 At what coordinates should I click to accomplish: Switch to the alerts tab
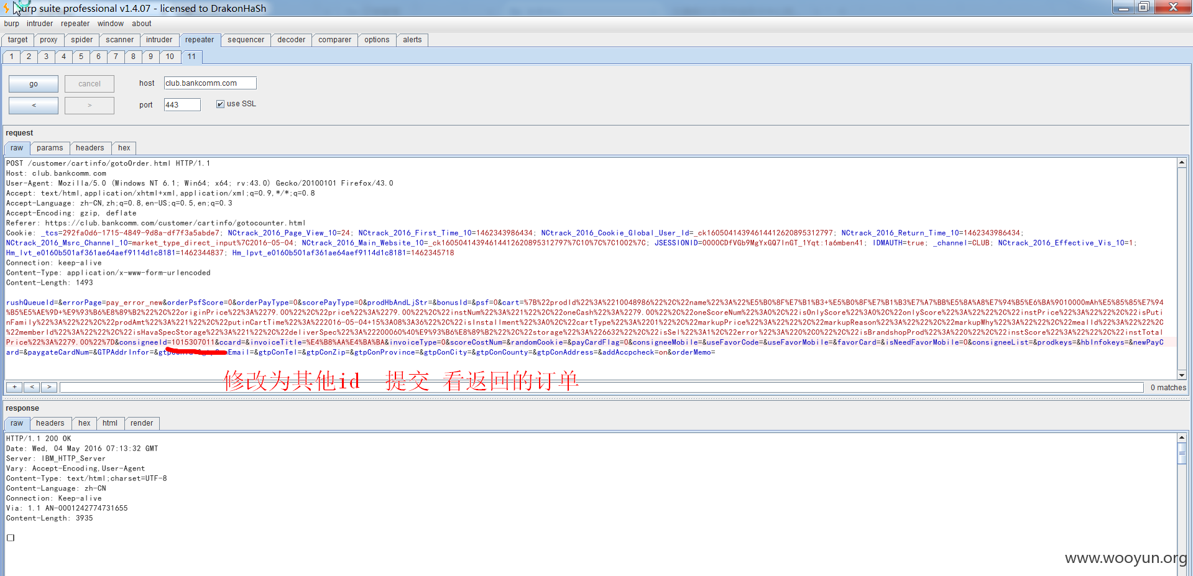[x=412, y=40]
